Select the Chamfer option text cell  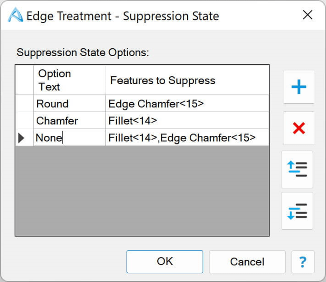pyautogui.click(x=69, y=121)
